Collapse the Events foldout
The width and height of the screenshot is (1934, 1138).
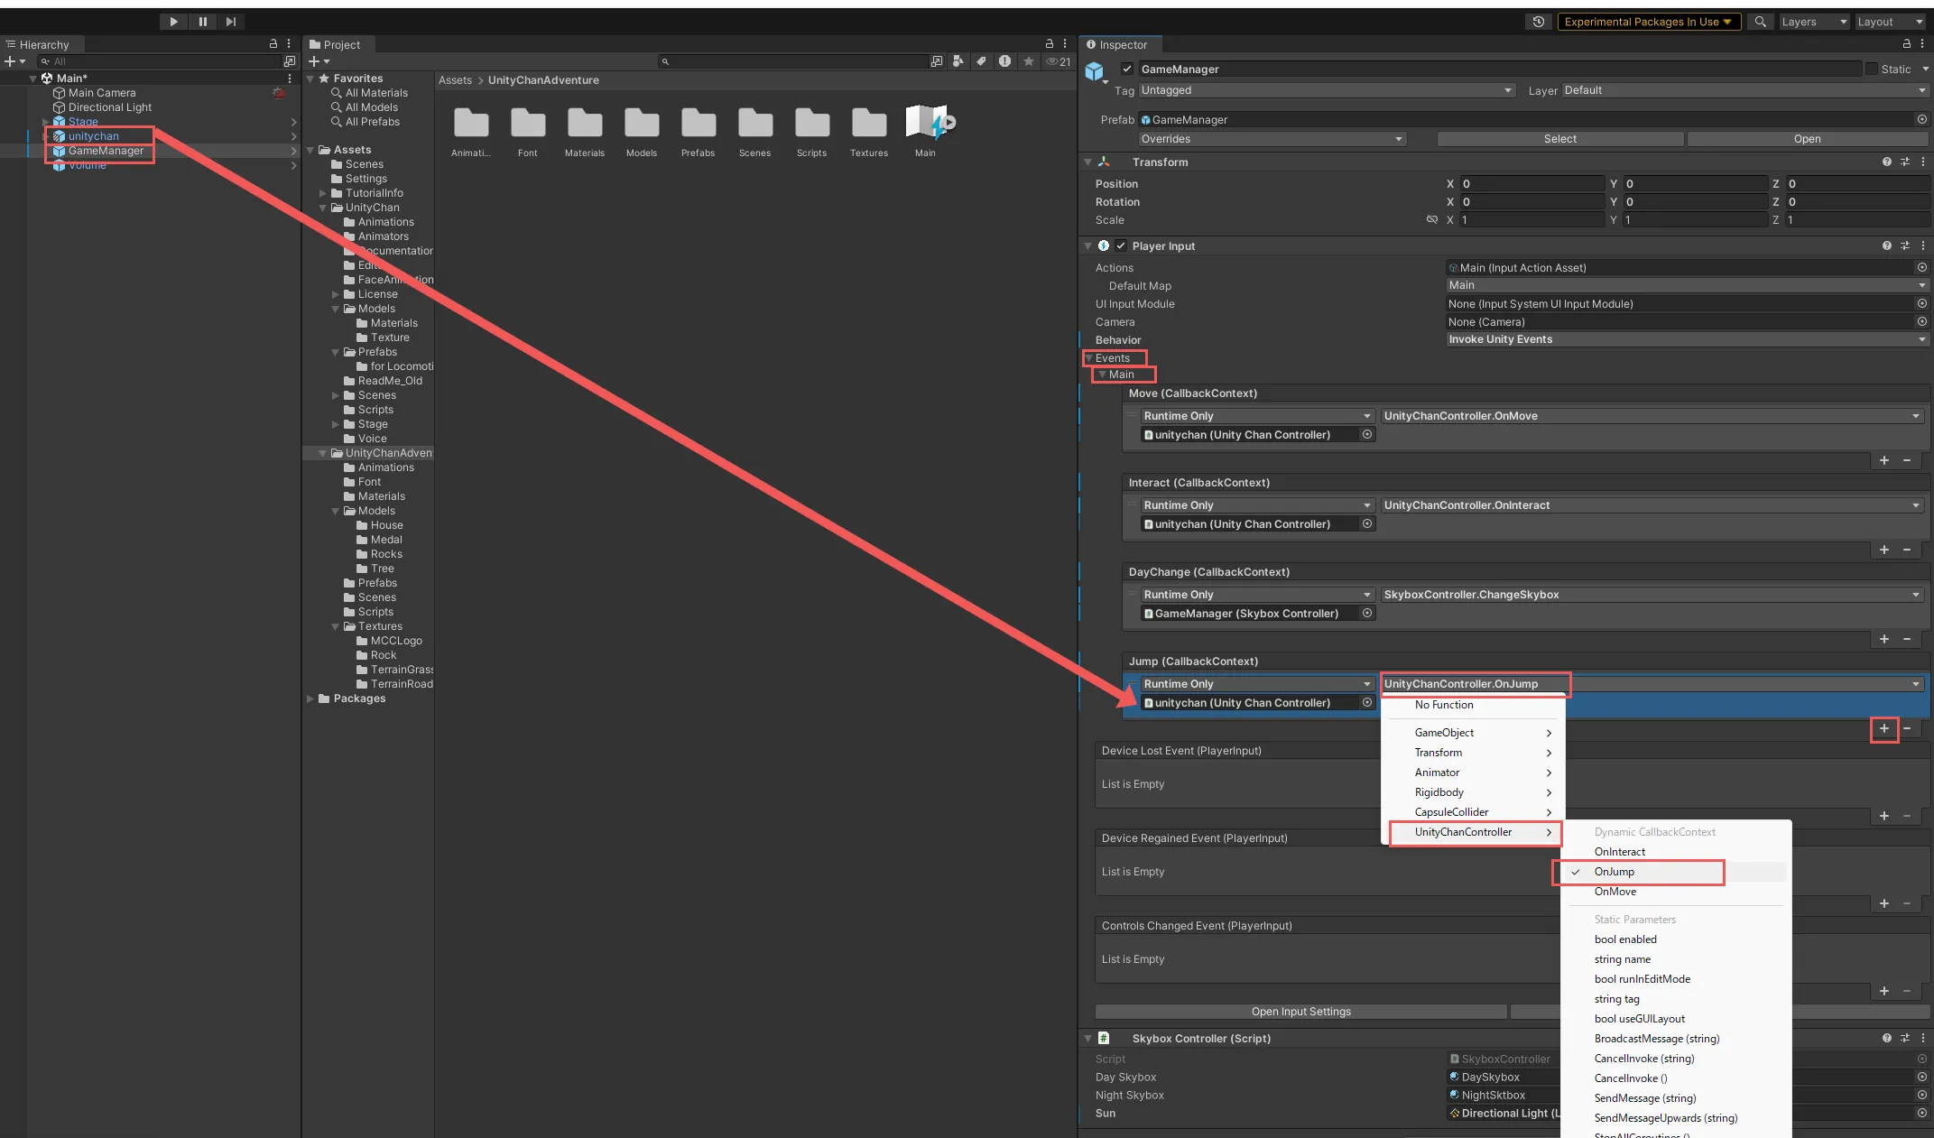pos(1089,358)
